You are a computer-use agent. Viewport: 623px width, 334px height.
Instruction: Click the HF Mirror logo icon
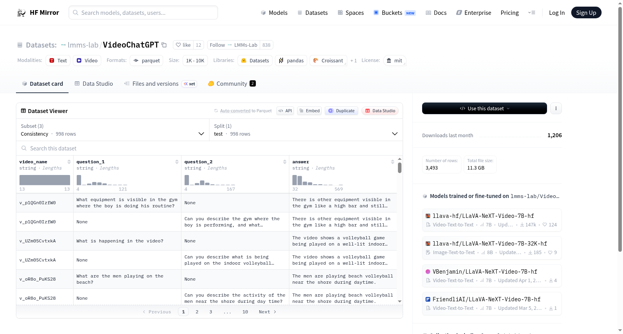21,13
